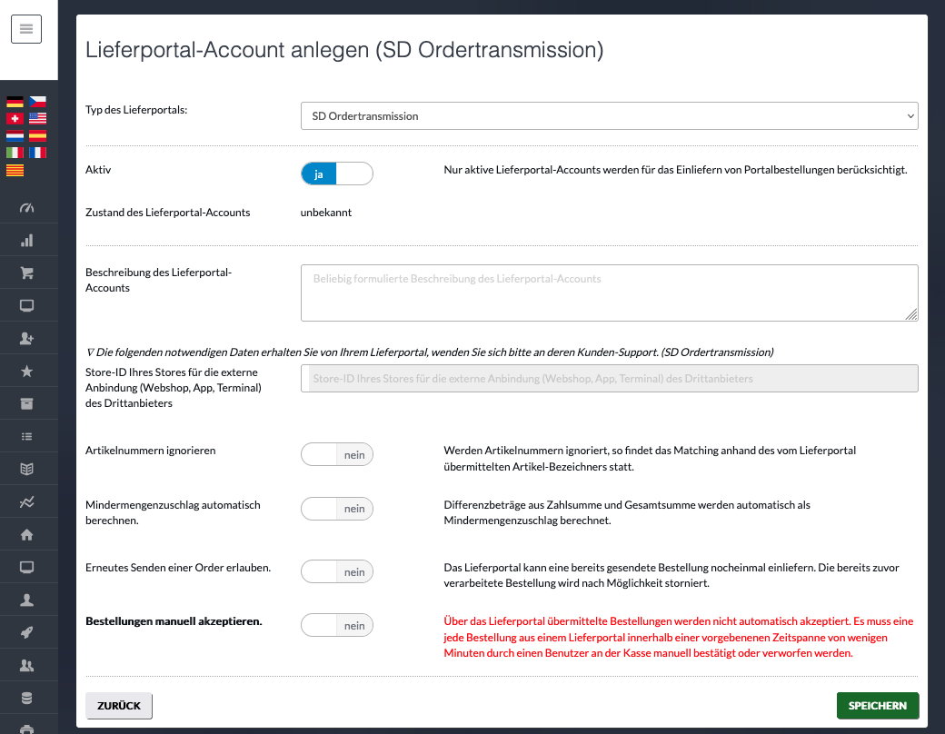Screen dimensions: 945x734
Task: Click the SPEICHERN button
Action: click(x=878, y=706)
